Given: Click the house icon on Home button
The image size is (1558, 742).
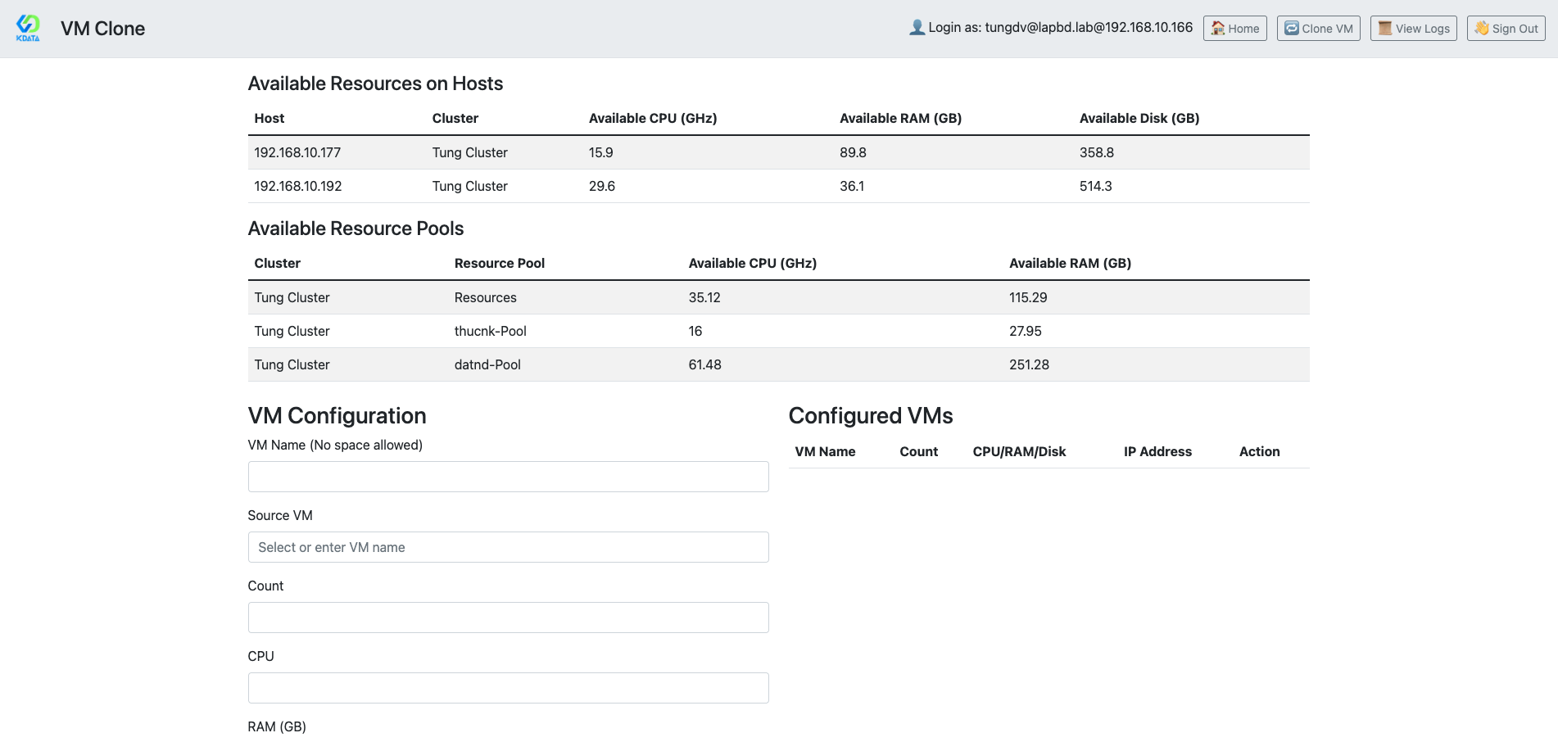Looking at the screenshot, I should 1218,28.
